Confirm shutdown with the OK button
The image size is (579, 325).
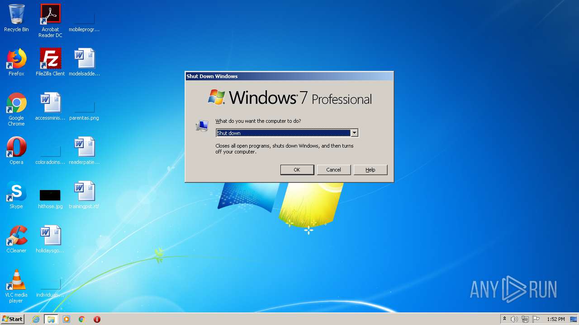(x=297, y=170)
